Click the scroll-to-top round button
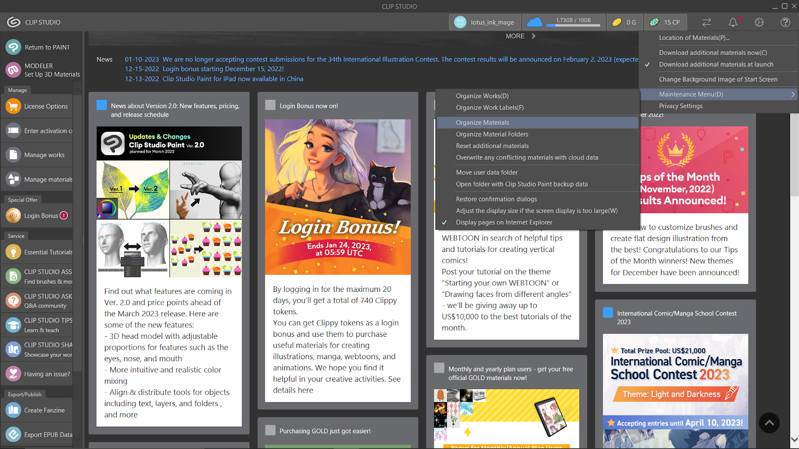Screen dimensions: 799x449 click(x=769, y=423)
